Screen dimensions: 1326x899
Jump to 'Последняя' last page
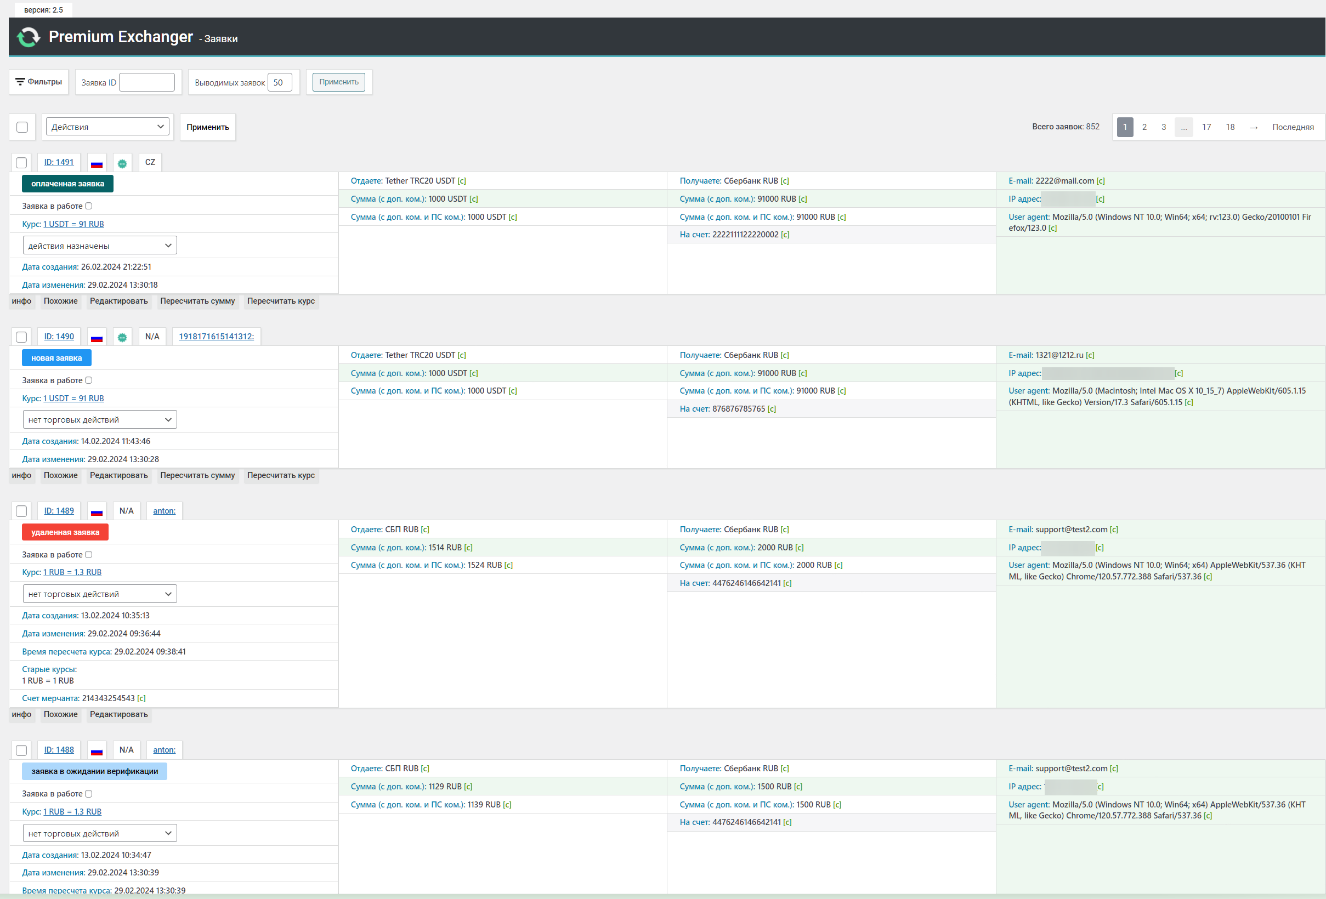(1293, 127)
